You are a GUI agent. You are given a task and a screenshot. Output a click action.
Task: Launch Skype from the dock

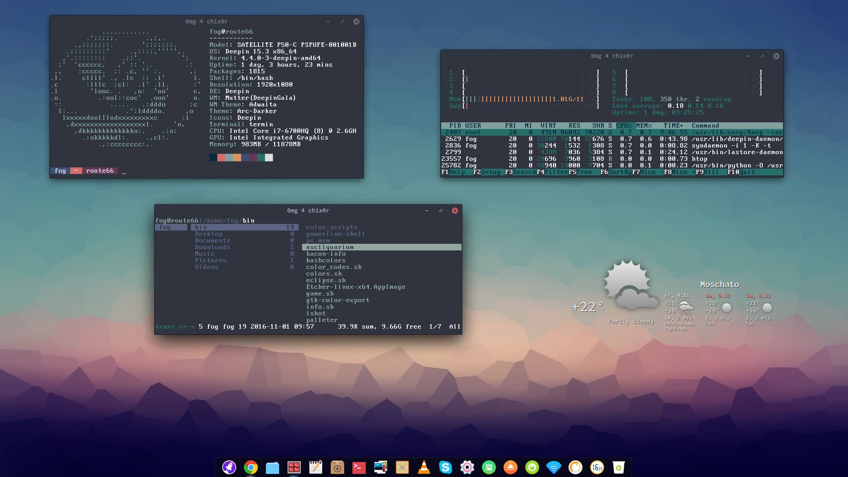click(446, 467)
